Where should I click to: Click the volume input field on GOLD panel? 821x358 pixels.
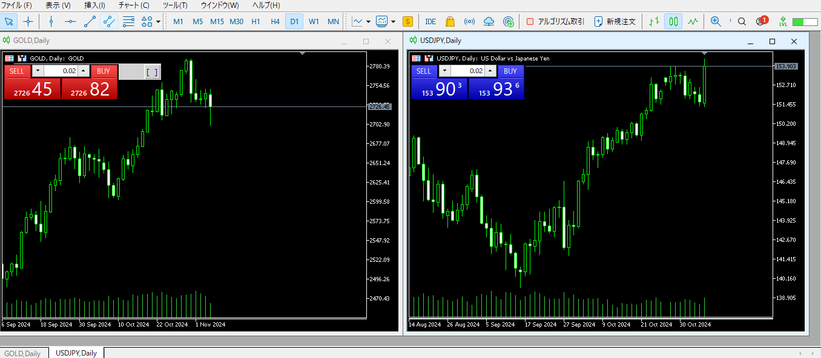pyautogui.click(x=61, y=71)
